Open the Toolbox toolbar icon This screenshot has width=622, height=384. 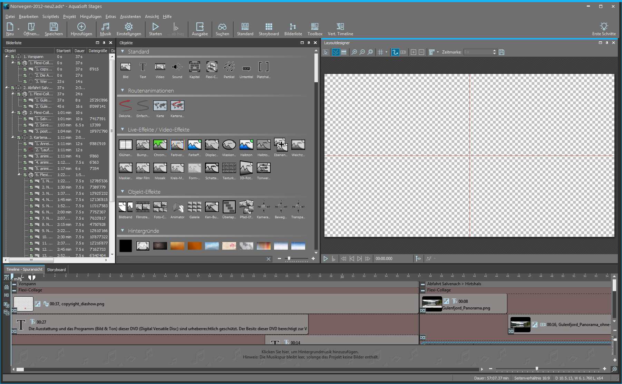pyautogui.click(x=315, y=29)
